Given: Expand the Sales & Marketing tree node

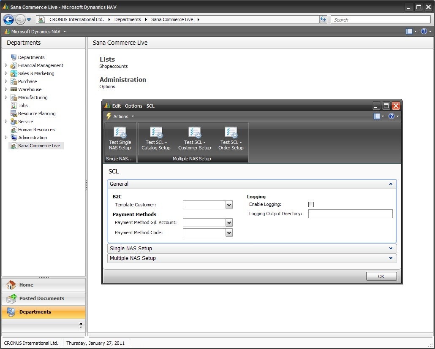Looking at the screenshot, I should [6, 73].
